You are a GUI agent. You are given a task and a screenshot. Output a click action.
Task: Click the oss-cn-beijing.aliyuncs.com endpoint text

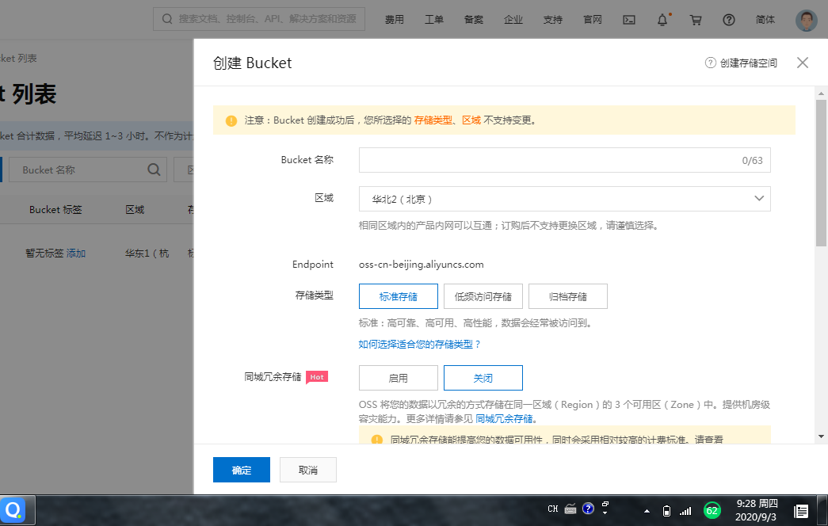click(421, 264)
